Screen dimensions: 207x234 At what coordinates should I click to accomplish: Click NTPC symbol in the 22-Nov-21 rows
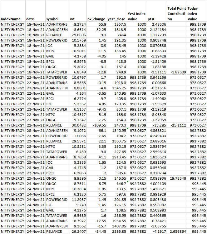coord(51,115)
